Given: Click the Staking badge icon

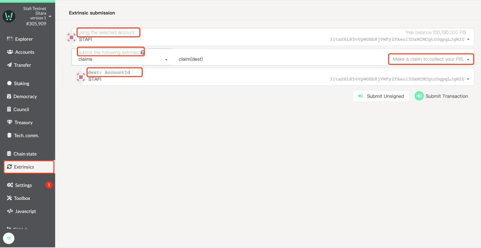Looking at the screenshot, I should pos(9,83).
